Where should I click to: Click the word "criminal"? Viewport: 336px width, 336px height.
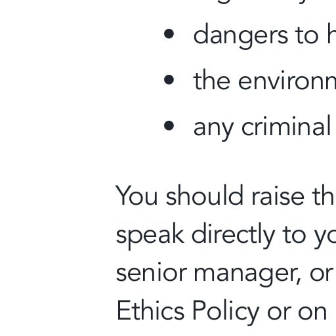(x=286, y=126)
